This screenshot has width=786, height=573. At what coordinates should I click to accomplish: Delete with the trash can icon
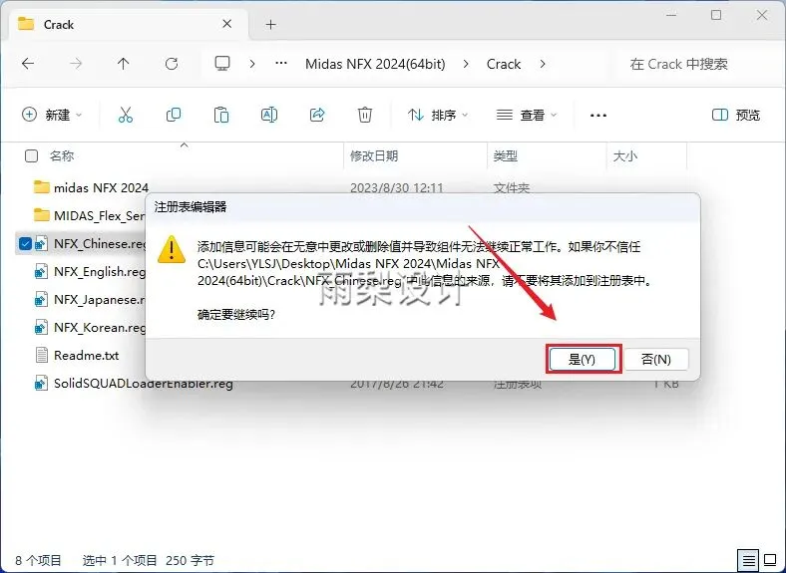tap(365, 115)
